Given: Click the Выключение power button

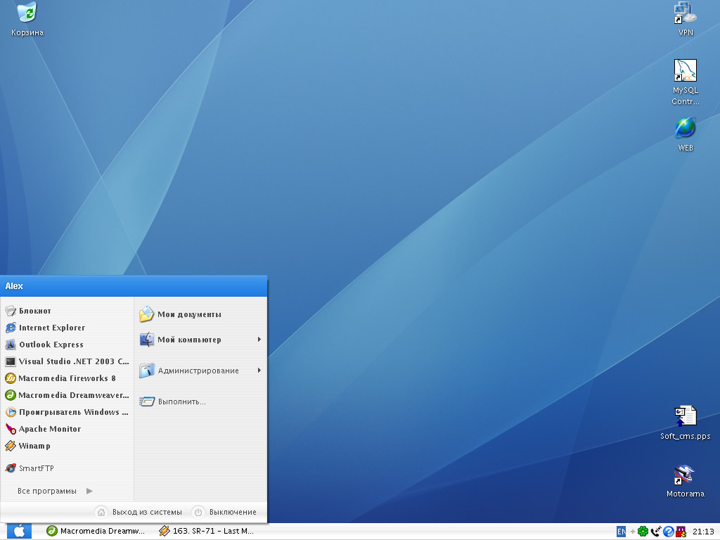Looking at the screenshot, I should [x=224, y=512].
